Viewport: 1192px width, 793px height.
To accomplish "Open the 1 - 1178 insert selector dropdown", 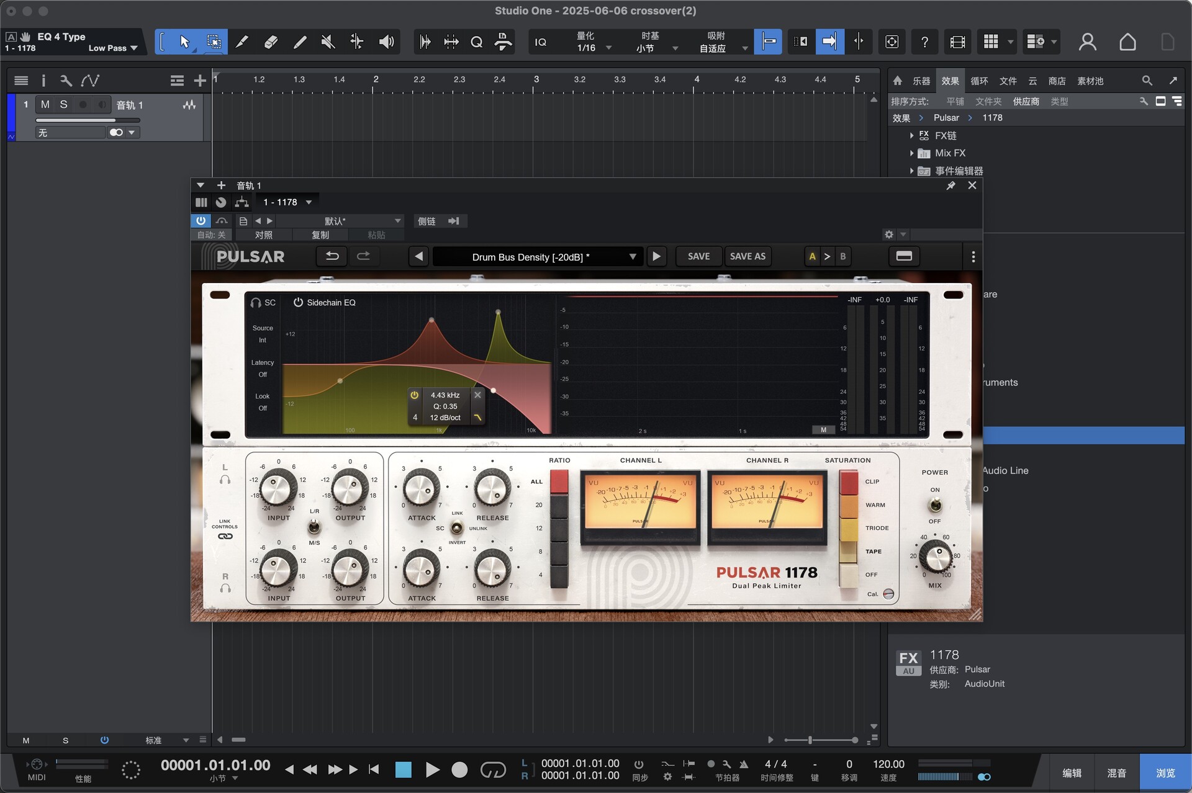I will coord(287,202).
